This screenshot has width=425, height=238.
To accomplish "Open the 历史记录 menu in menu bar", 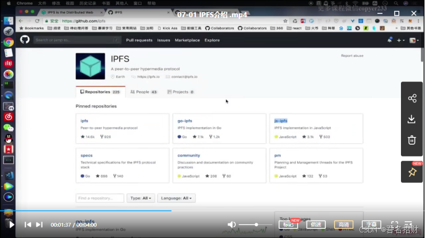I will [x=88, y=3].
